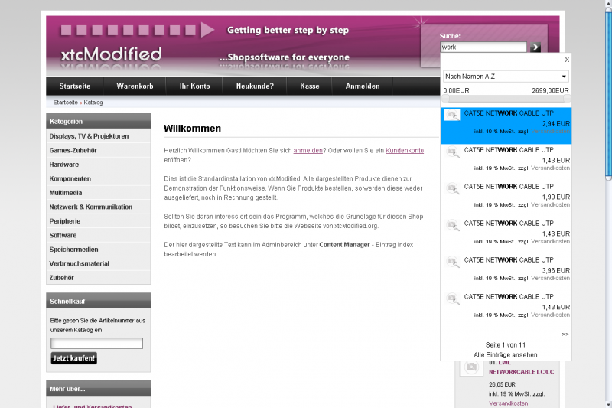This screenshot has width=612, height=408.
Task: Click thumbnail icon of the 3,96 EUR result
Action: tap(452, 262)
